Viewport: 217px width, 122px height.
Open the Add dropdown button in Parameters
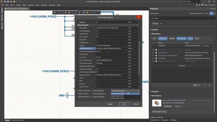196,85
